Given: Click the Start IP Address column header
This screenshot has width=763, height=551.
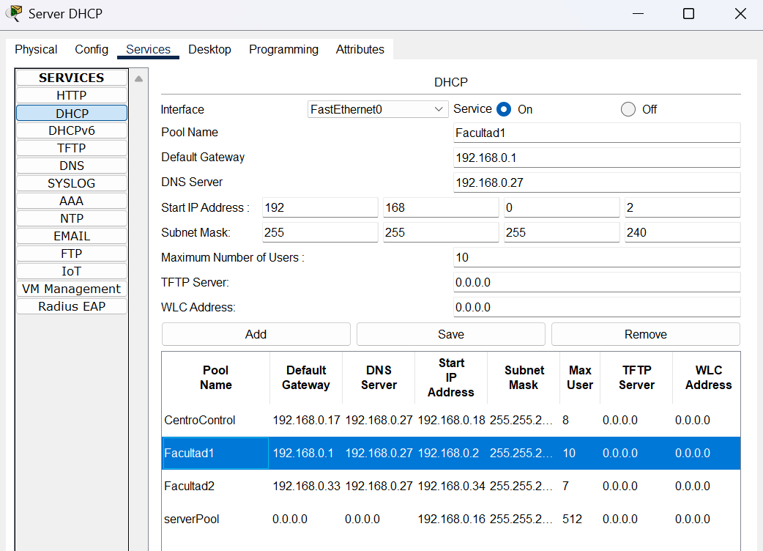Looking at the screenshot, I should [x=451, y=378].
